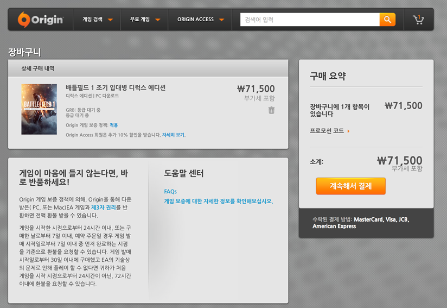447x308 pixels.
Task: Open the ORIGIN ACCESS dropdown menu
Action: [200, 20]
